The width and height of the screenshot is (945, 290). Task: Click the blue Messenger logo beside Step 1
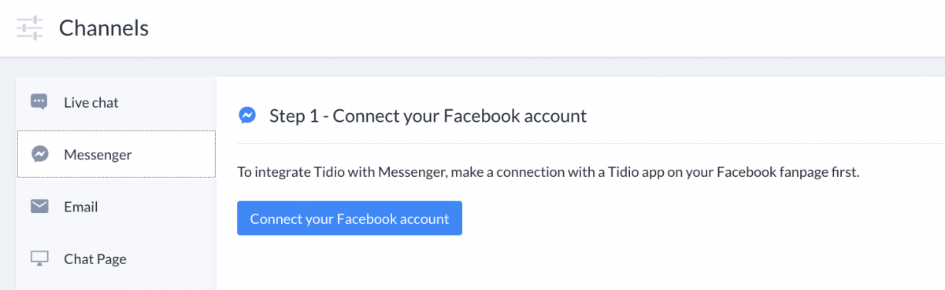point(247,116)
